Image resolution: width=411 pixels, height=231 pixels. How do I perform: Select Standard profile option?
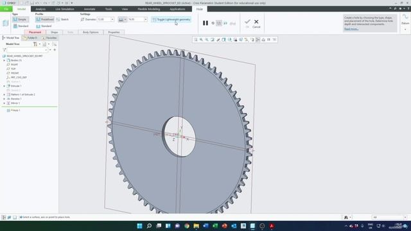point(44,26)
